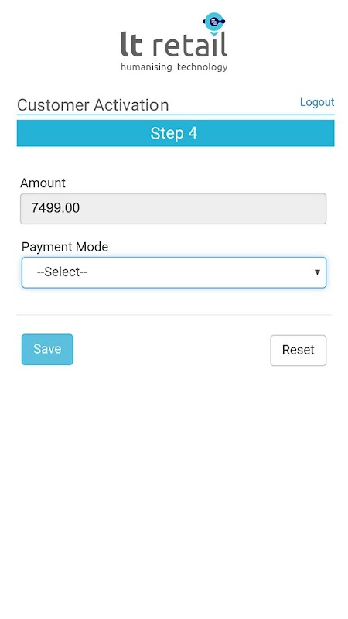The width and height of the screenshot is (348, 619).
Task: Click the blue underline below Customer Activation
Action: (176, 115)
